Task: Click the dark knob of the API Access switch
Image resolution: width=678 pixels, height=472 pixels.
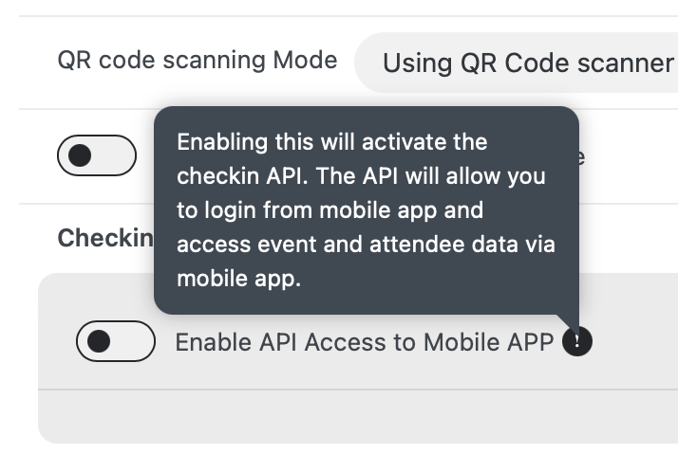Action: pos(99,342)
